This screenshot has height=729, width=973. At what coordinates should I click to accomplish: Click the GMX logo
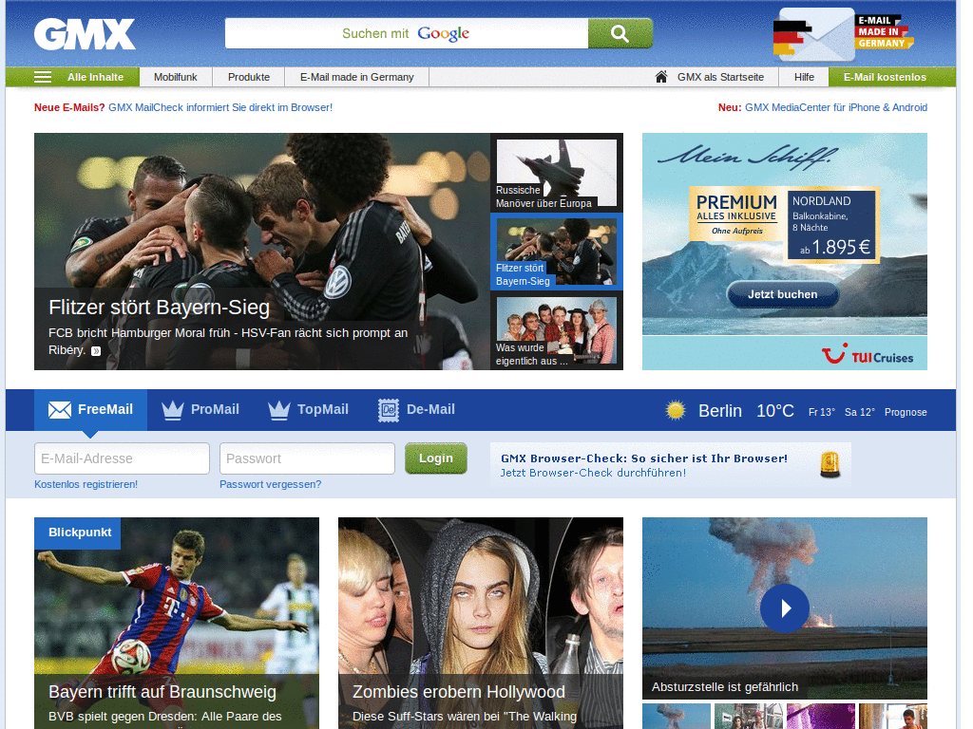[x=84, y=33]
